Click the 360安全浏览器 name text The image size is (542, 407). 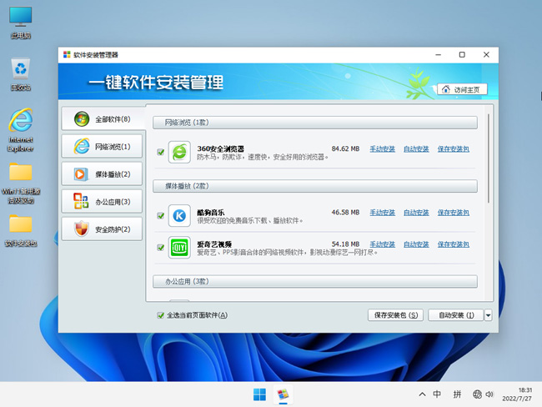tap(220, 148)
